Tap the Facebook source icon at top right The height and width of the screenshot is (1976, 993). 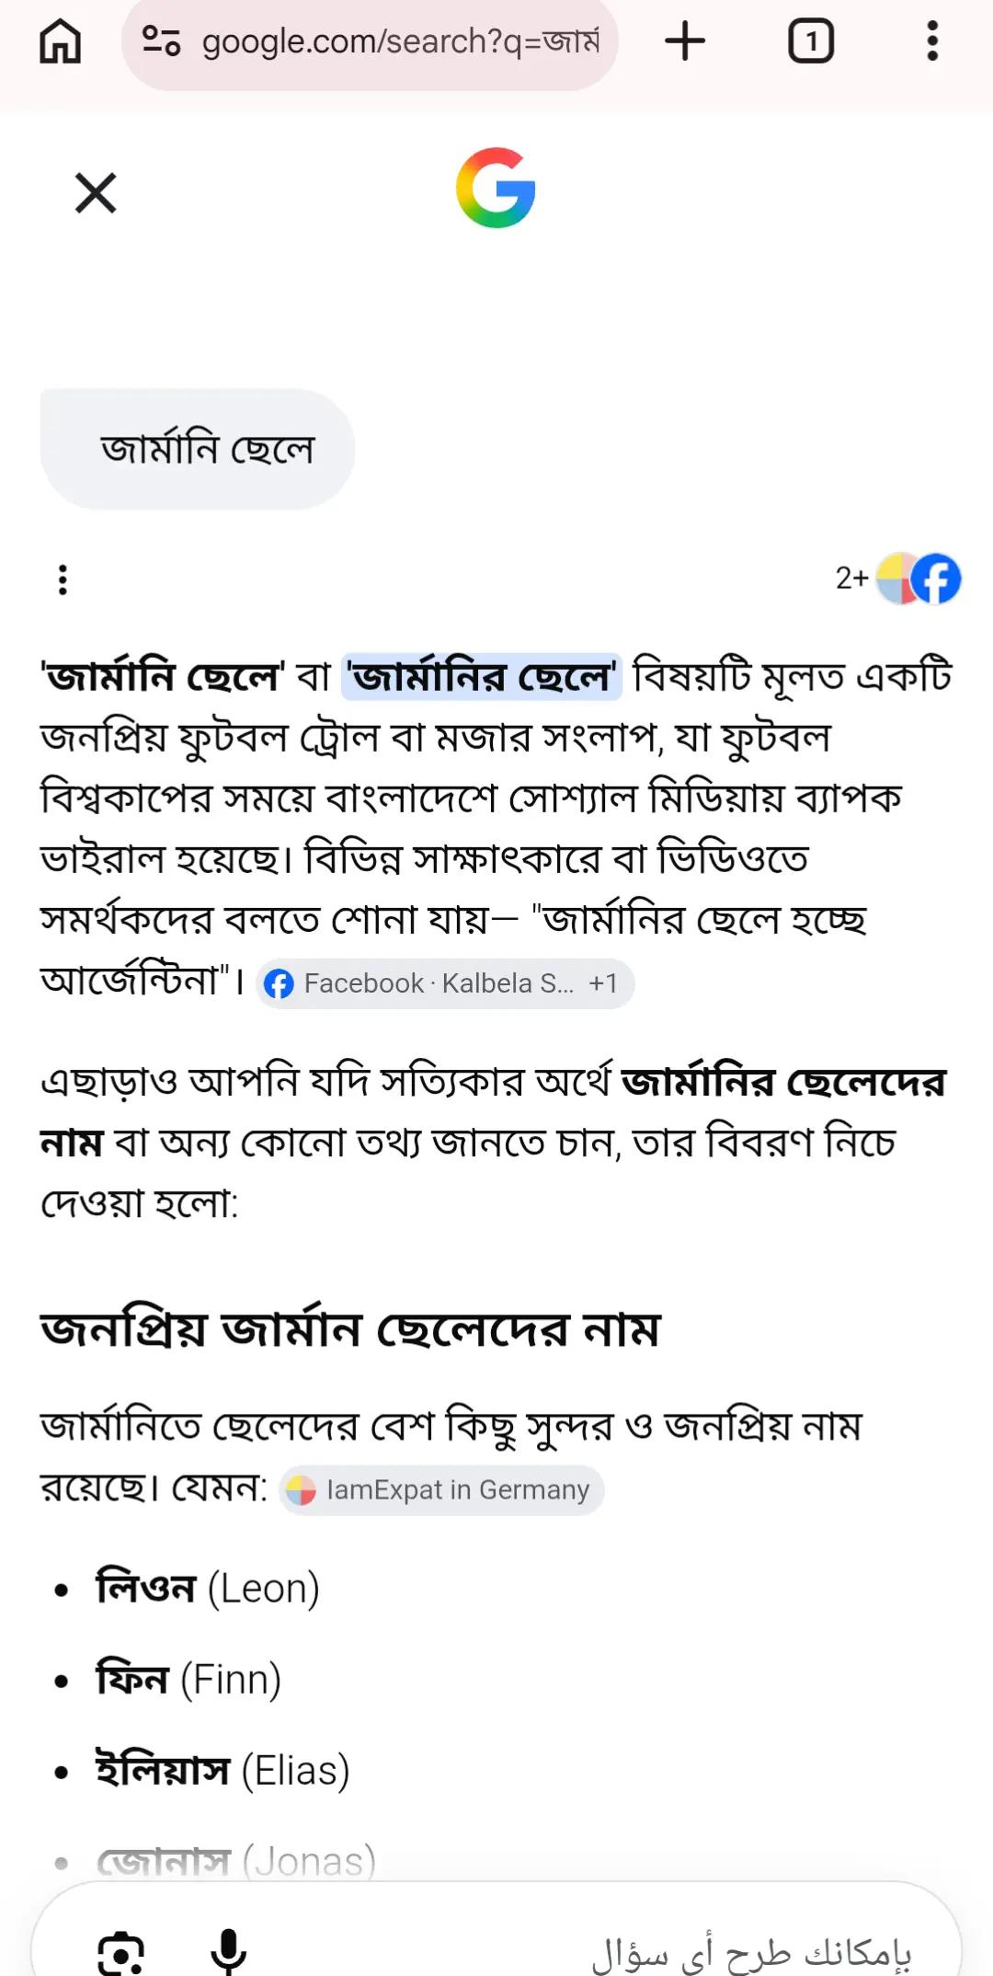click(937, 579)
